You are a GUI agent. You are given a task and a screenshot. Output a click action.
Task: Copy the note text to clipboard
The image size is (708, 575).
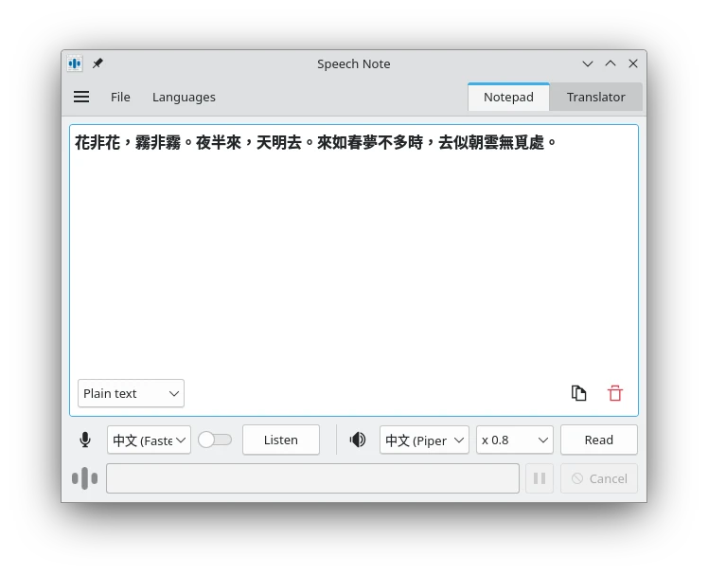point(578,393)
